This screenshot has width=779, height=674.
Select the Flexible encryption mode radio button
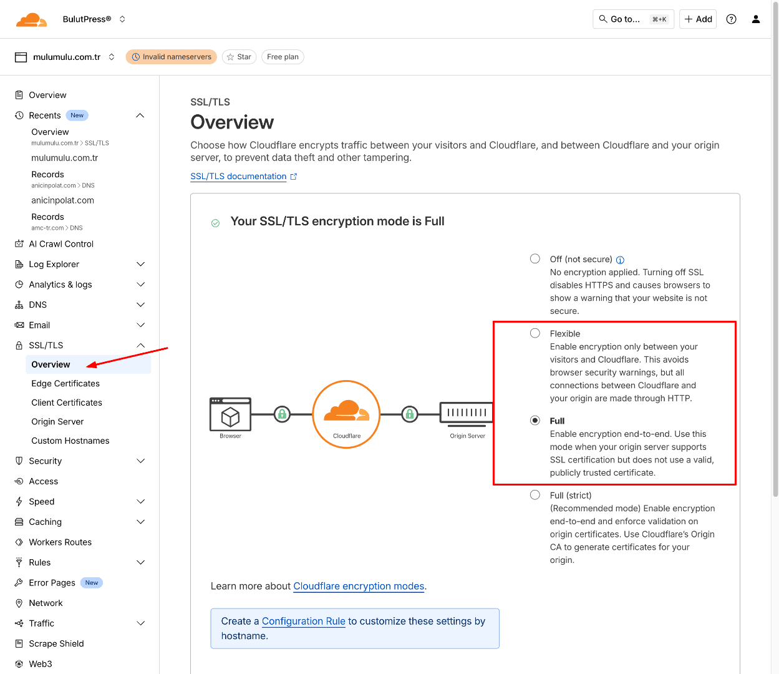(x=535, y=333)
